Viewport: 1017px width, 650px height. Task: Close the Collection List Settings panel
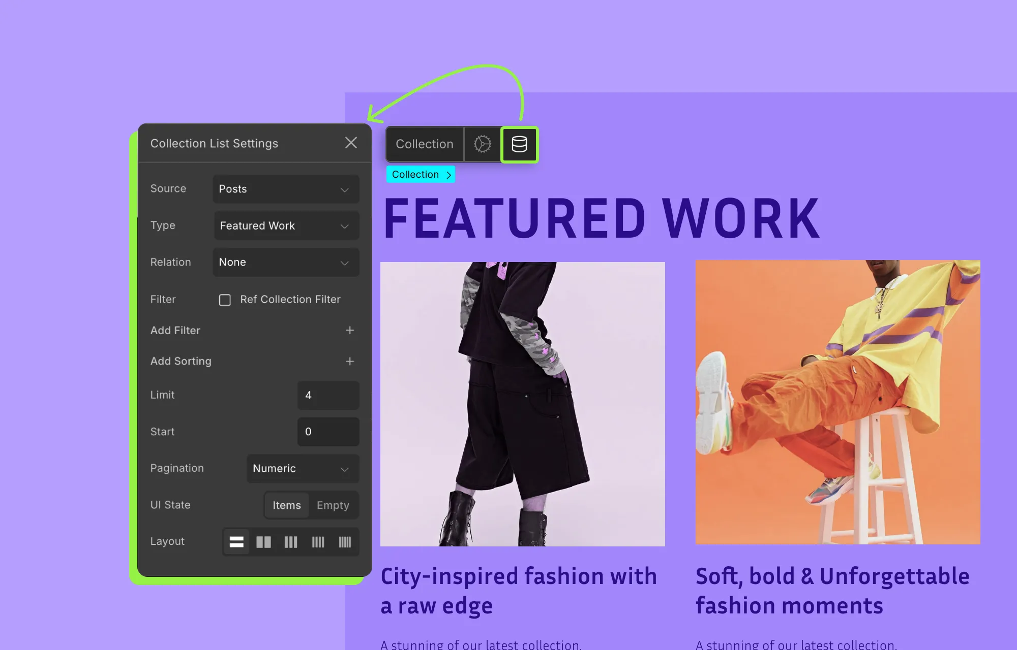351,143
